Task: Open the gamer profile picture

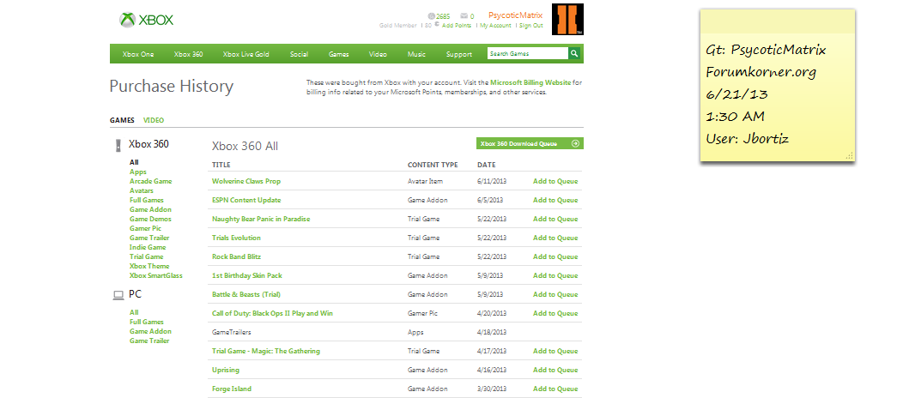Action: coord(567,19)
